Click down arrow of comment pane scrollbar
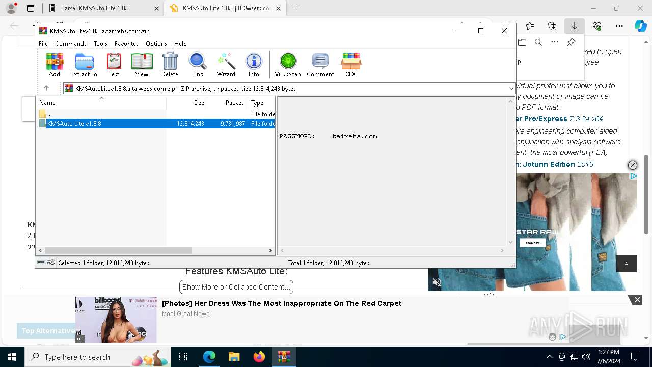The image size is (652, 367). click(x=511, y=242)
